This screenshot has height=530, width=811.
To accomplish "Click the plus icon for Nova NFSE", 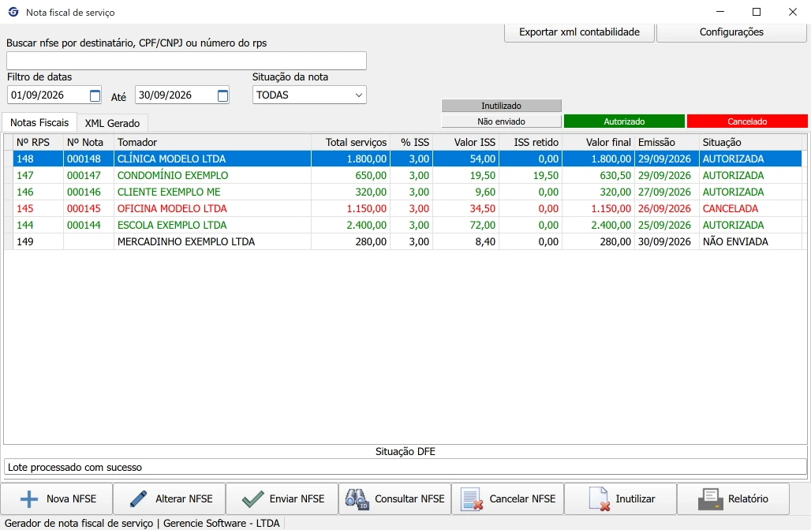I will tap(29, 499).
